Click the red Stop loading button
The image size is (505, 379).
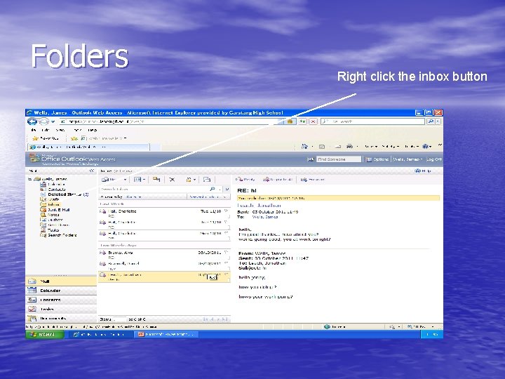[x=313, y=121]
